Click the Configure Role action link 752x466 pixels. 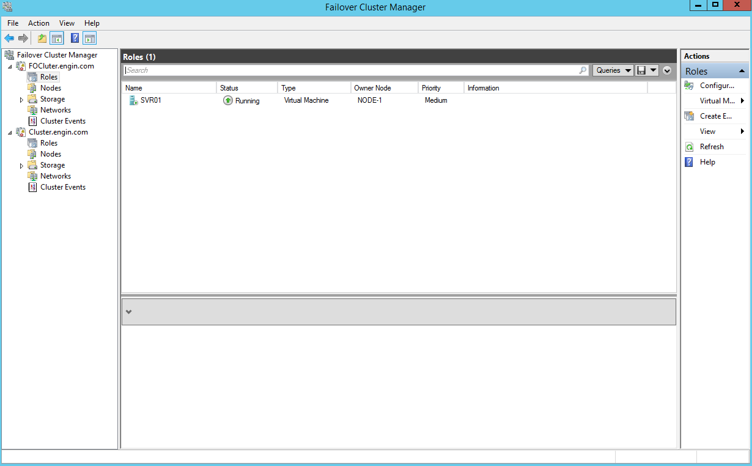click(717, 86)
